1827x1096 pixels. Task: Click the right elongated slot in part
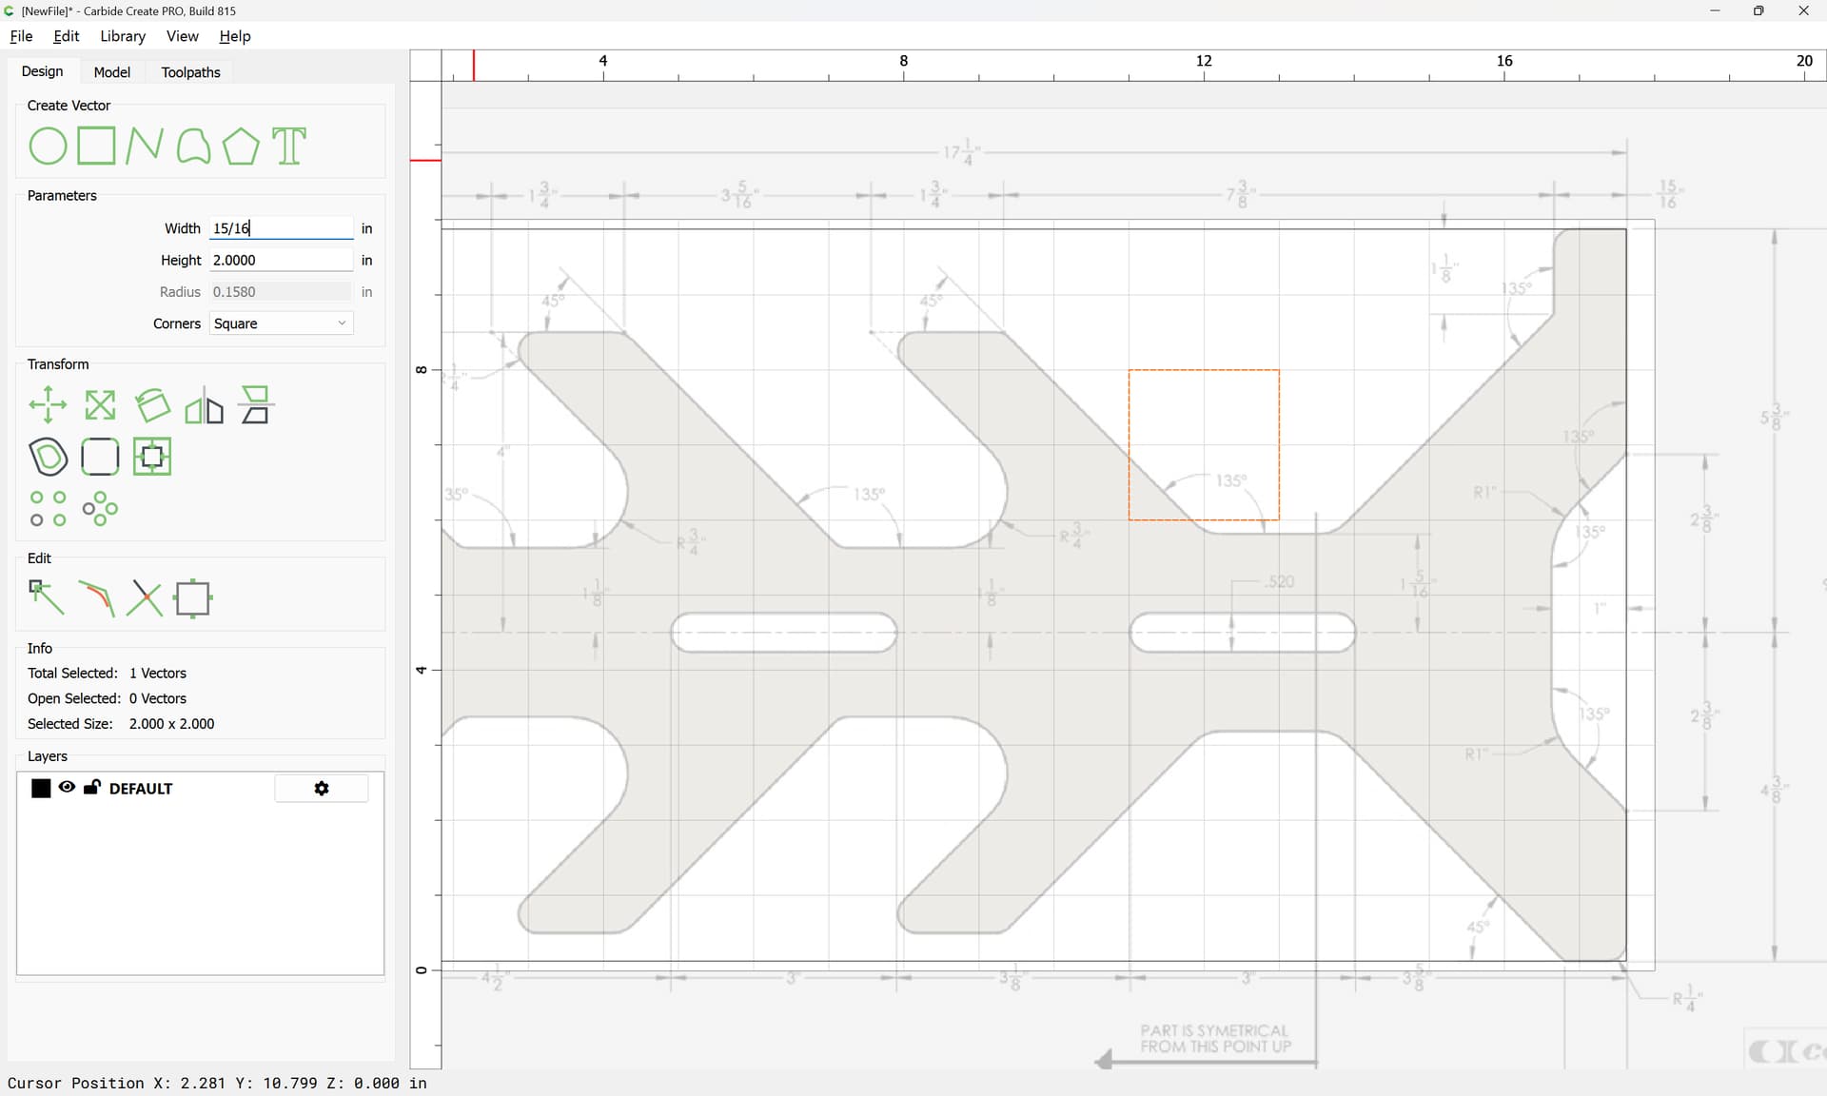tap(1242, 633)
